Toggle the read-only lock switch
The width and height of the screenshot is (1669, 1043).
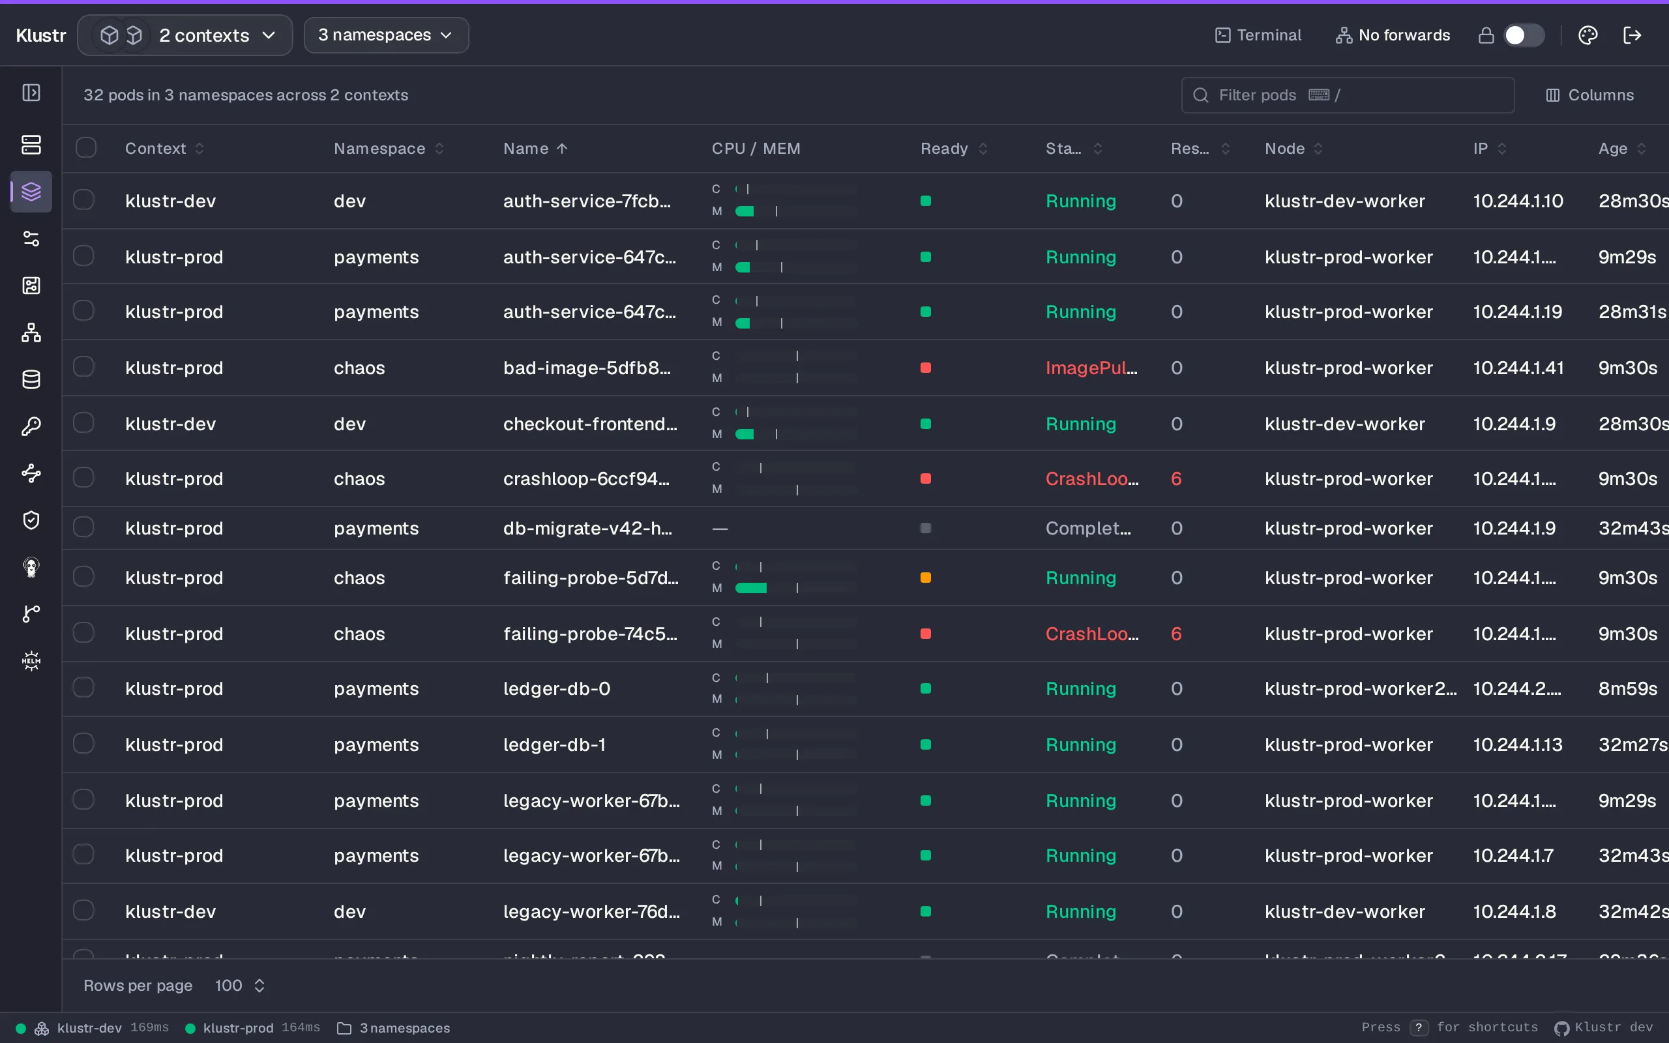point(1524,35)
